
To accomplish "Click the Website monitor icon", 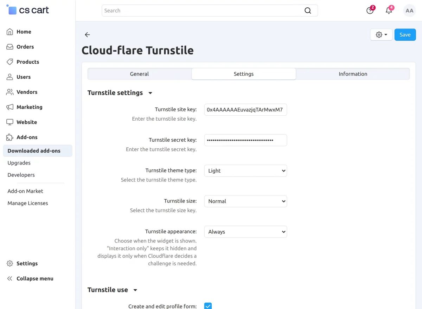I will [x=10, y=122].
